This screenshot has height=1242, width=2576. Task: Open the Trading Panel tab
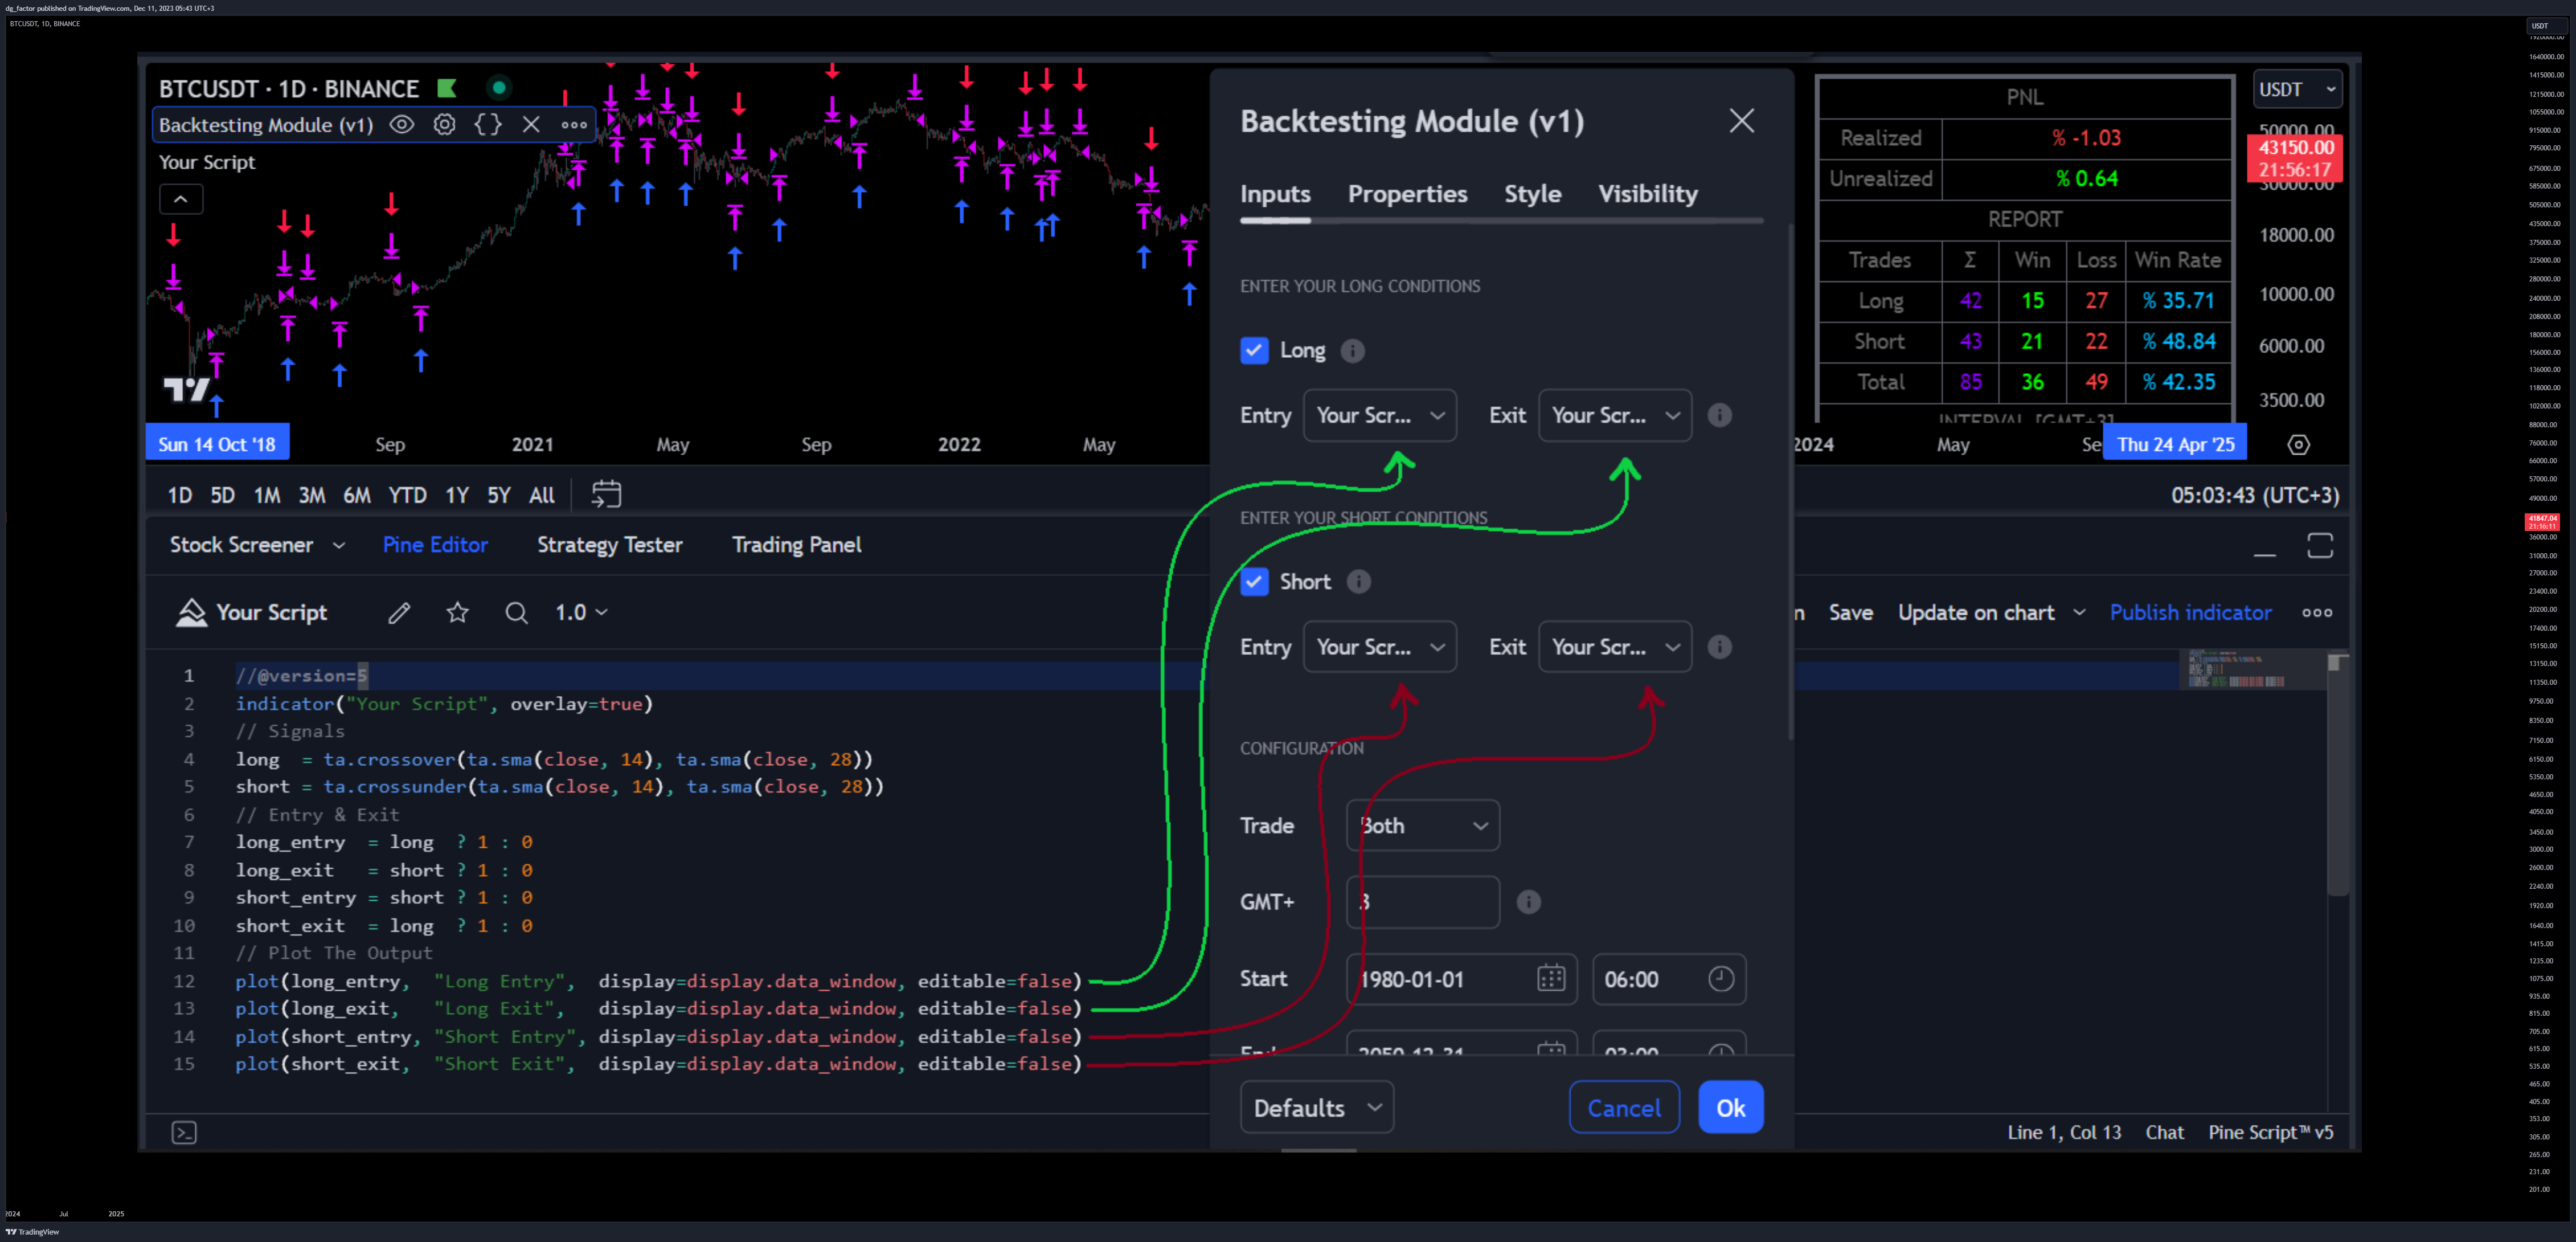[796, 545]
